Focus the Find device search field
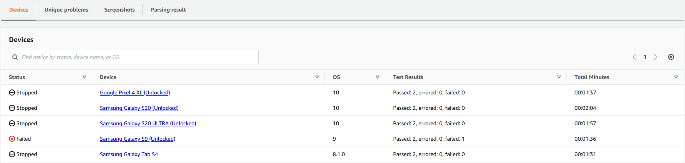The height and width of the screenshot is (163, 685). coord(139,57)
